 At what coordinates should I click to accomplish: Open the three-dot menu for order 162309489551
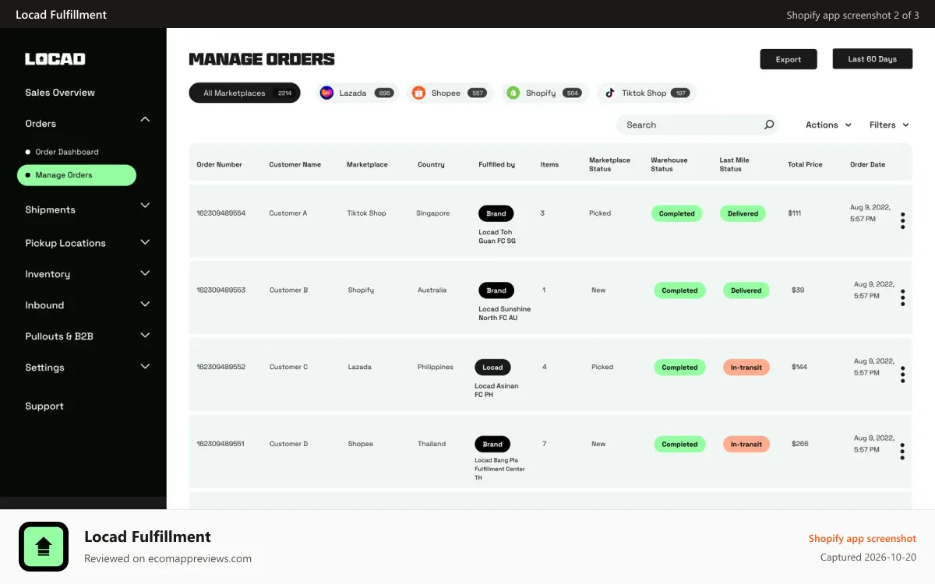click(x=902, y=451)
